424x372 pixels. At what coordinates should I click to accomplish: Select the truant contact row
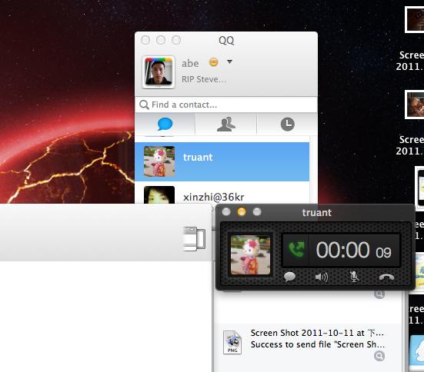point(222,161)
